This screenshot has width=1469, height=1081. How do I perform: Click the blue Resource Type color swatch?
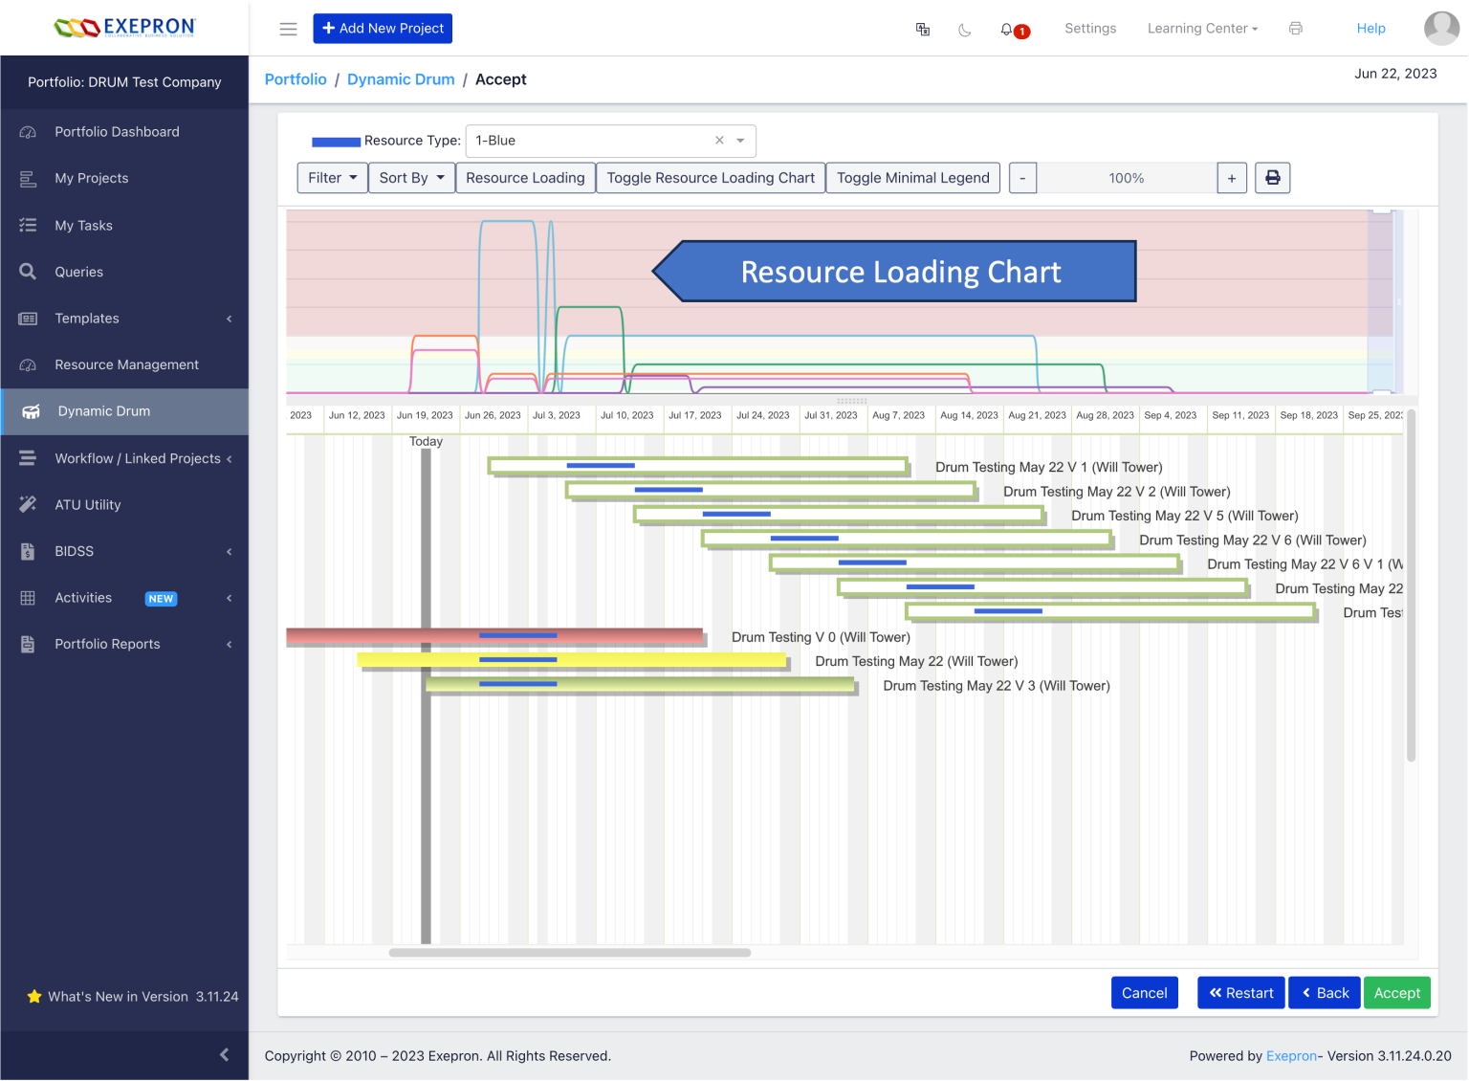(x=335, y=141)
